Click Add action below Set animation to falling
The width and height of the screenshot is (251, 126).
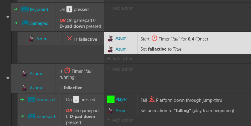(120, 120)
